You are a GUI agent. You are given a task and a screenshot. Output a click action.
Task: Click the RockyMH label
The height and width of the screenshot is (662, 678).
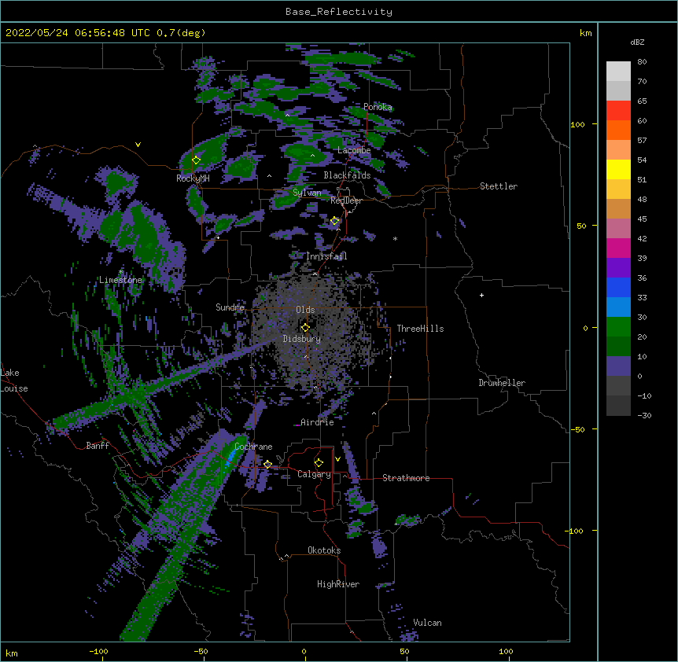pos(193,178)
